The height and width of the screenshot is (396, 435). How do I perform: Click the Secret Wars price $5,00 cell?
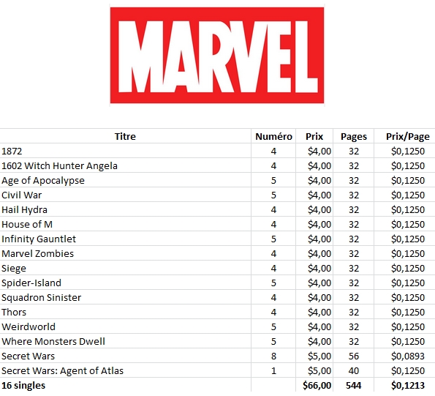tap(314, 356)
